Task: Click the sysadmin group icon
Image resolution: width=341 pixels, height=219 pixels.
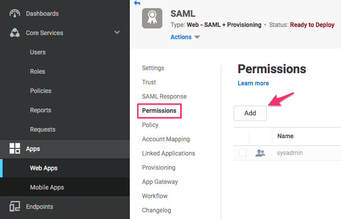Action: pos(260,152)
